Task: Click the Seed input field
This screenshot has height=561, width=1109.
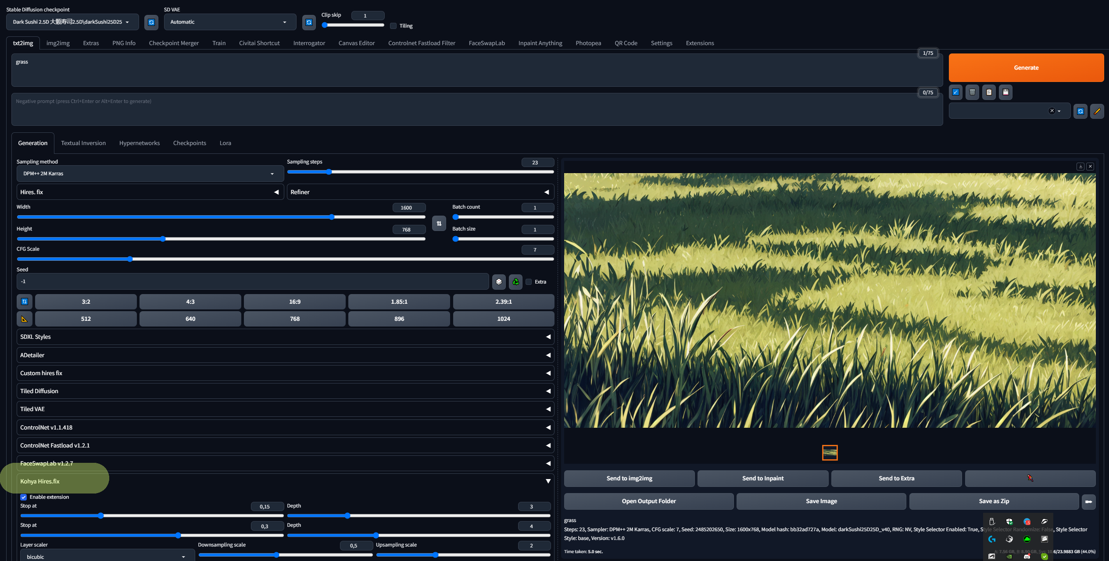Action: pos(253,281)
